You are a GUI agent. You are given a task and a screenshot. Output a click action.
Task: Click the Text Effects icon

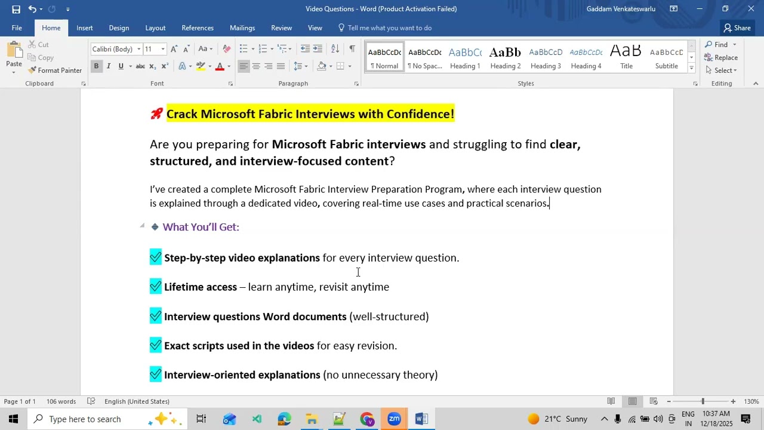[182, 66]
